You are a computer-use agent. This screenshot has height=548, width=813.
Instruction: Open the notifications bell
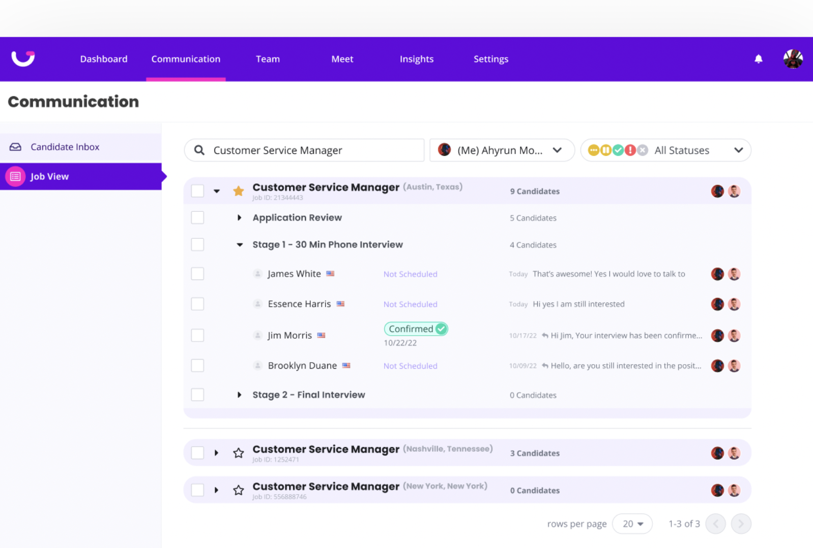[758, 59]
